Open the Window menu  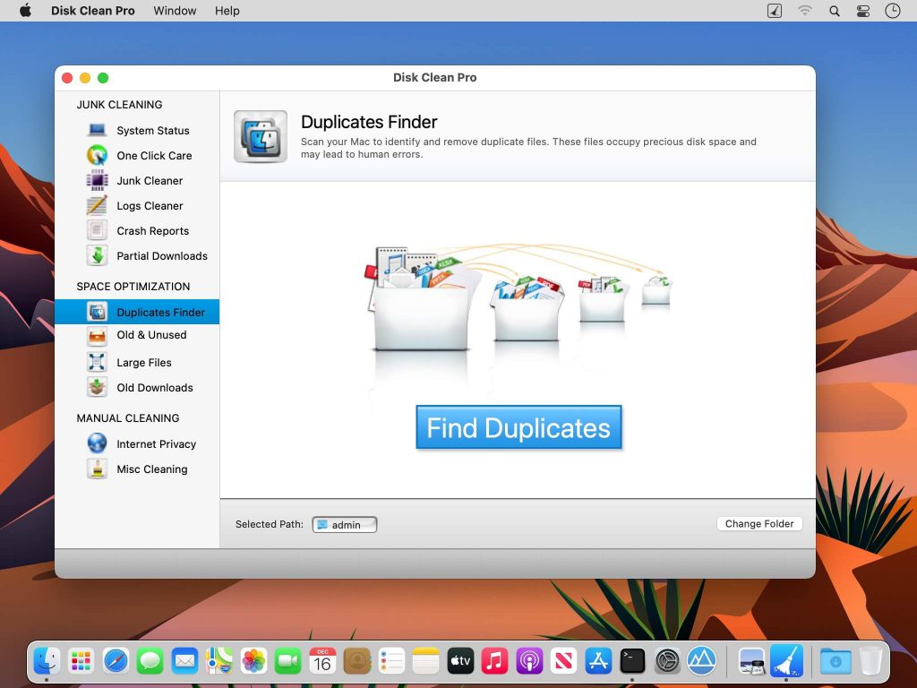[175, 11]
